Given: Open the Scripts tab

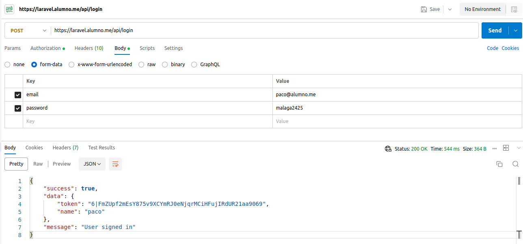Looking at the screenshot, I should [147, 48].
